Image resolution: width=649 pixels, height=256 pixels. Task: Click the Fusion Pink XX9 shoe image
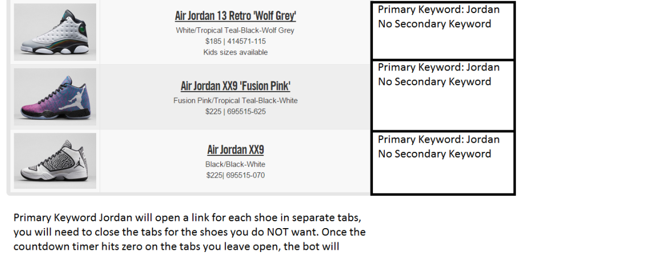click(x=55, y=97)
